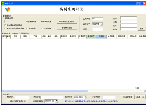This screenshot has height=105, width=147.
Task: Click the 序号 column header
Action: (x=4, y=37)
